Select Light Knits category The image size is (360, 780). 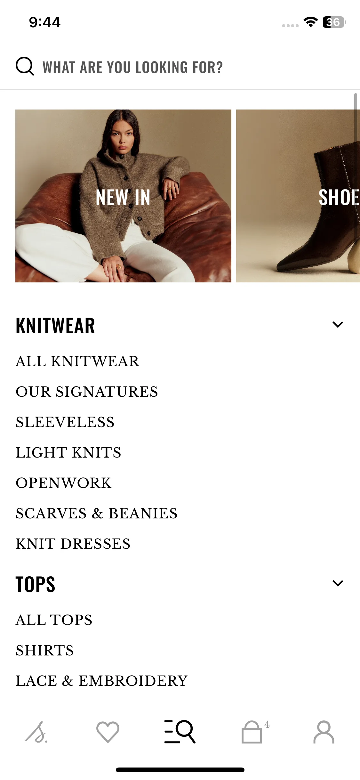pyautogui.click(x=68, y=453)
